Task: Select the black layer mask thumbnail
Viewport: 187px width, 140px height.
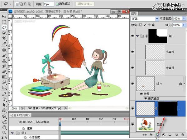Action: click(x=168, y=107)
